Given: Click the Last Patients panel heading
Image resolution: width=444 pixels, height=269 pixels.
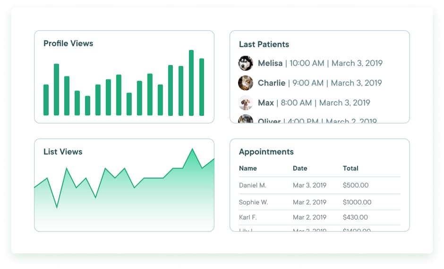Looking at the screenshot, I should click(264, 44).
